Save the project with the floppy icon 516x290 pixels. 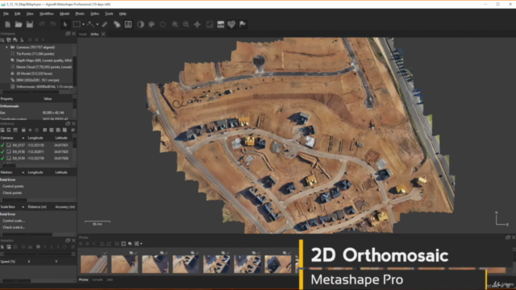click(30, 24)
